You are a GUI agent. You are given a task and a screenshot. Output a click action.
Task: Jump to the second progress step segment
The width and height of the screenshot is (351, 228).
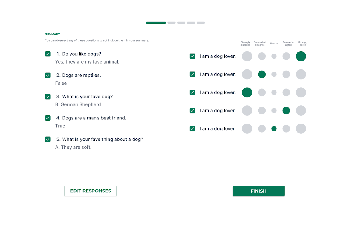[x=172, y=23]
